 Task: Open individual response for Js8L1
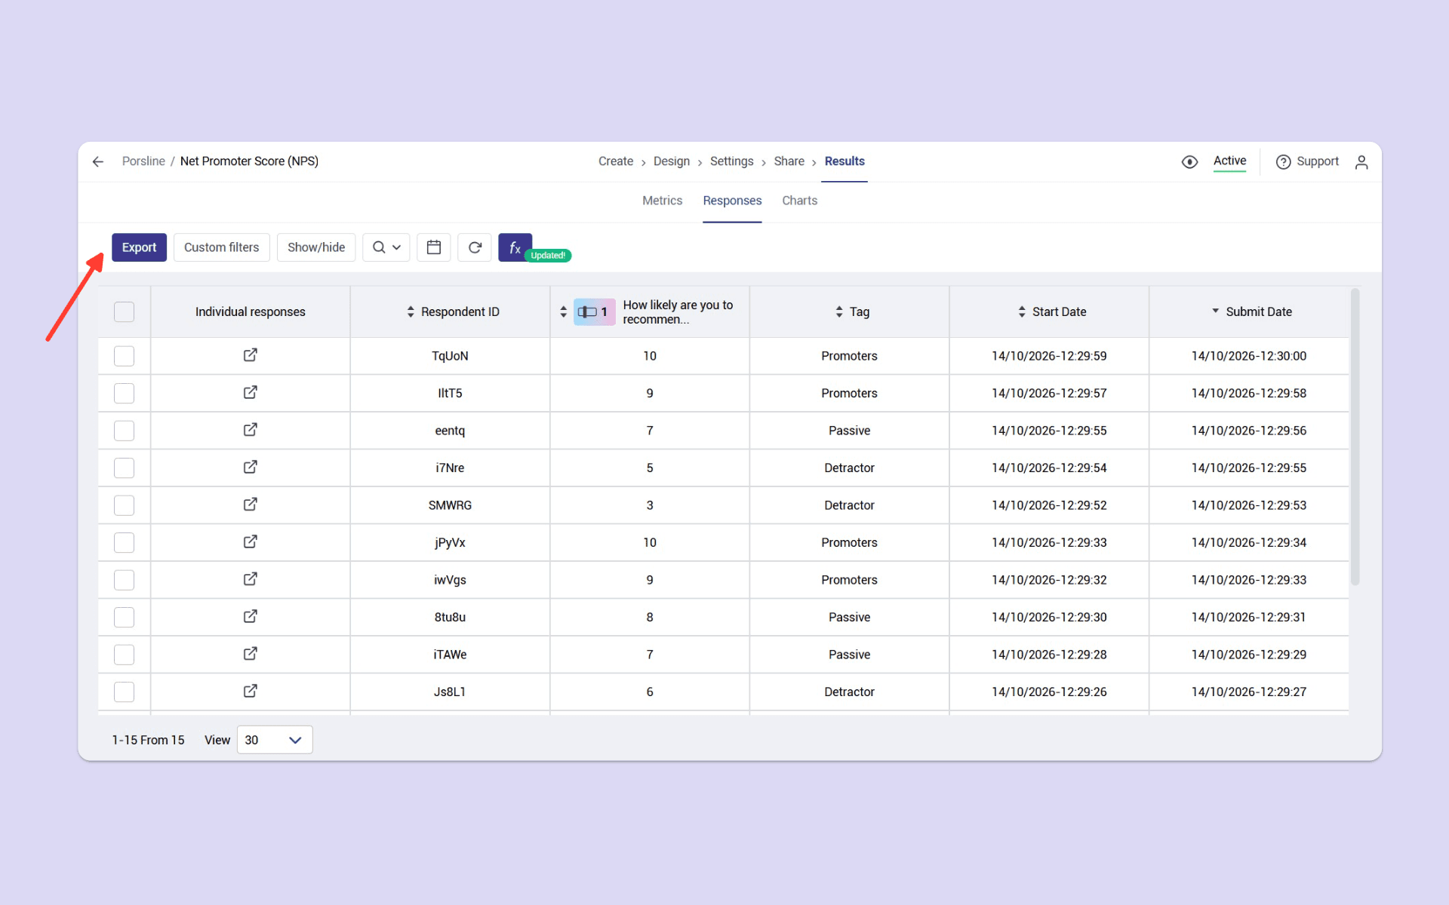click(251, 691)
